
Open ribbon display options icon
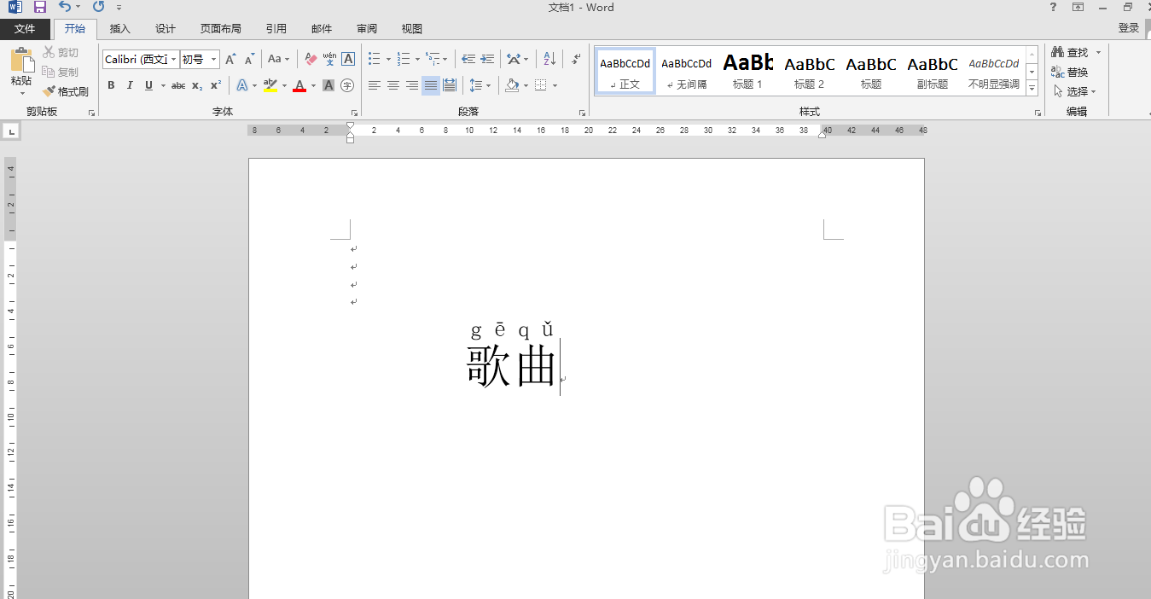point(1078,7)
